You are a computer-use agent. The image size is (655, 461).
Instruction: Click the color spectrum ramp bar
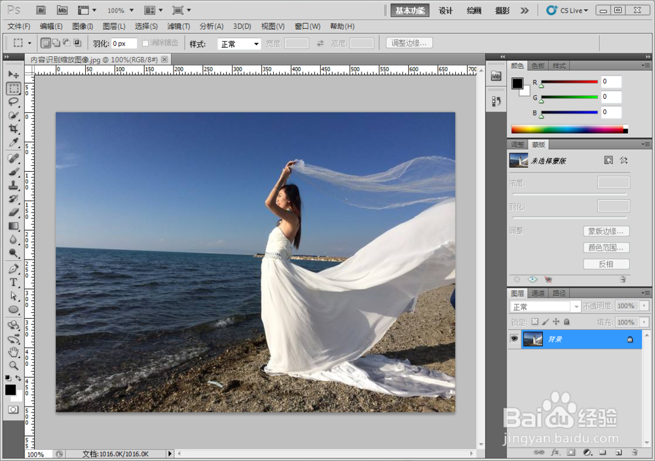click(x=569, y=129)
